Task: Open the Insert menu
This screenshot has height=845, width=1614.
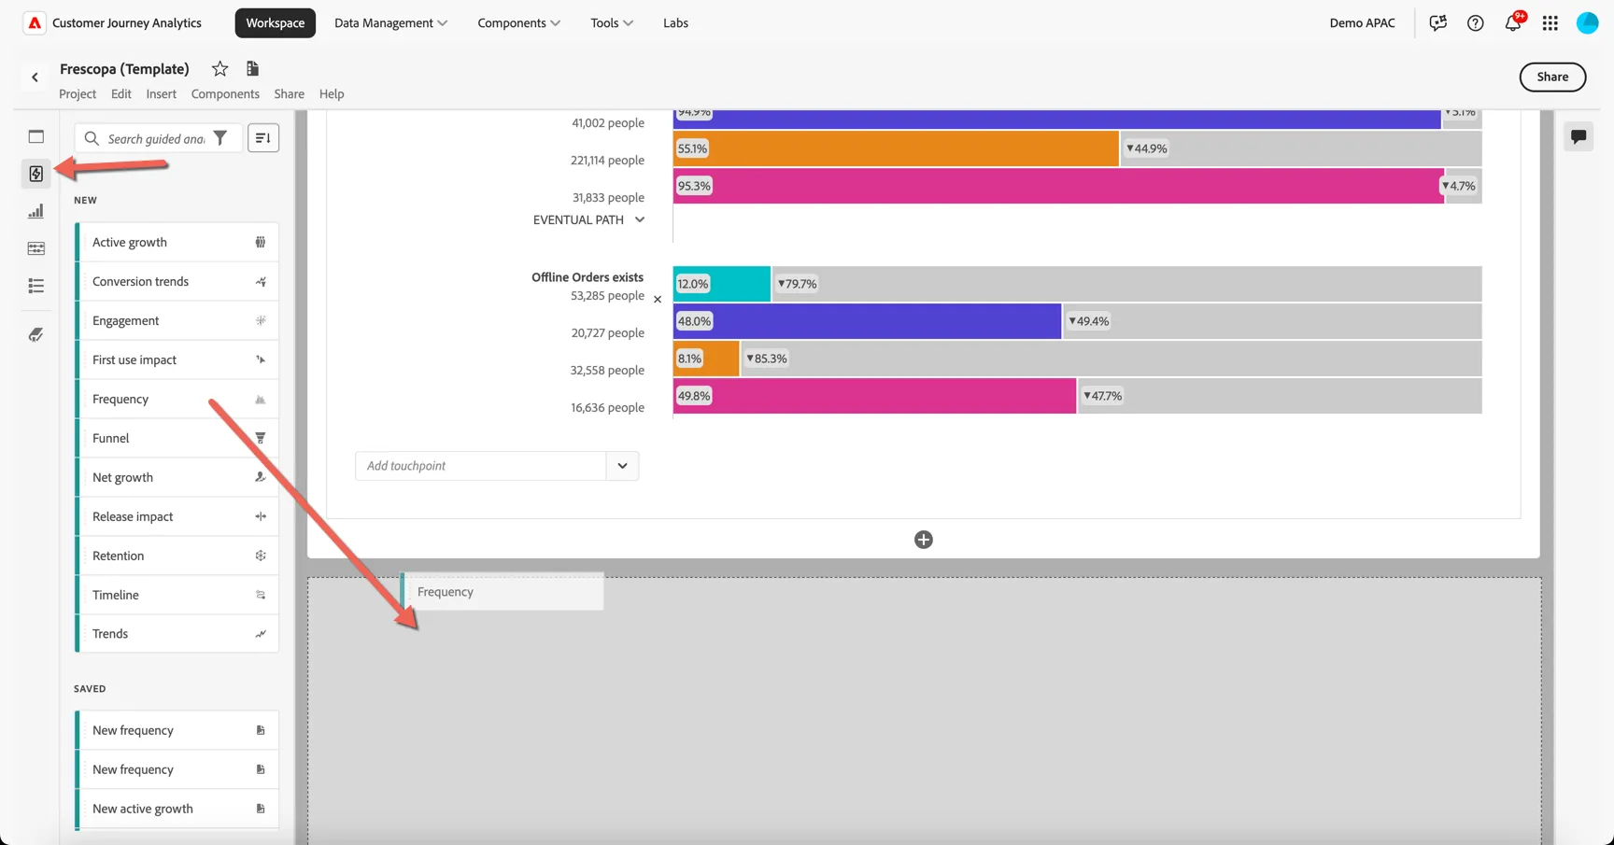Action: (x=161, y=93)
